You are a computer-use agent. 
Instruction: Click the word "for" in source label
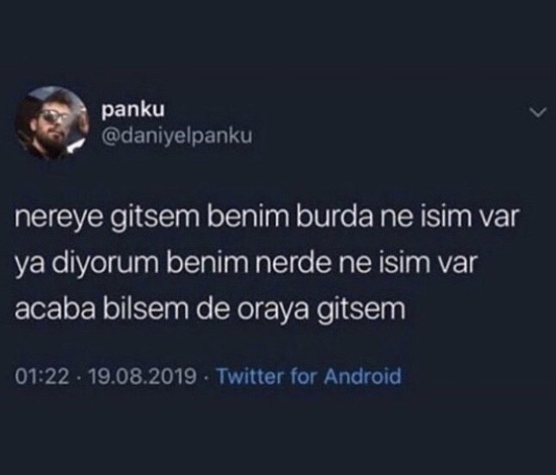tap(304, 376)
